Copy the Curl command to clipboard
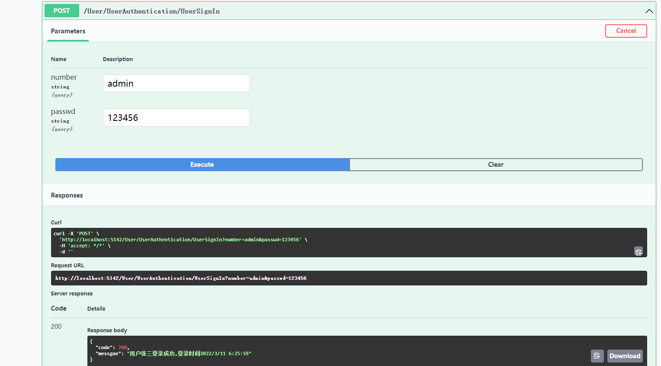Viewport: 661px width, 366px height. (639, 251)
